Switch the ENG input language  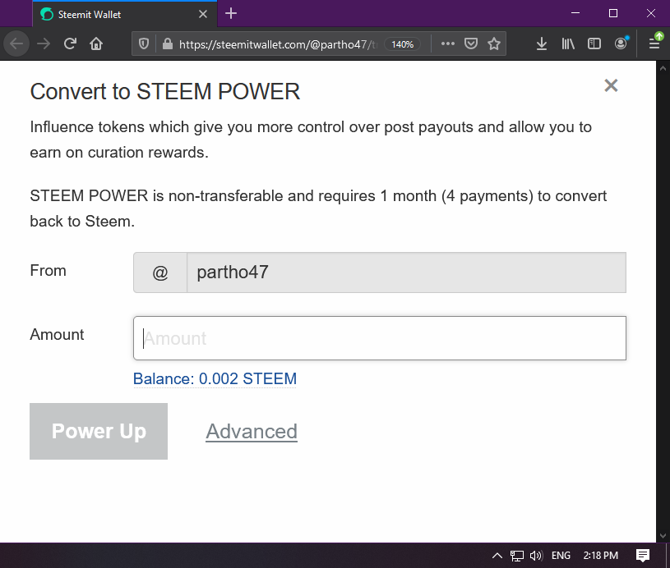click(x=561, y=555)
